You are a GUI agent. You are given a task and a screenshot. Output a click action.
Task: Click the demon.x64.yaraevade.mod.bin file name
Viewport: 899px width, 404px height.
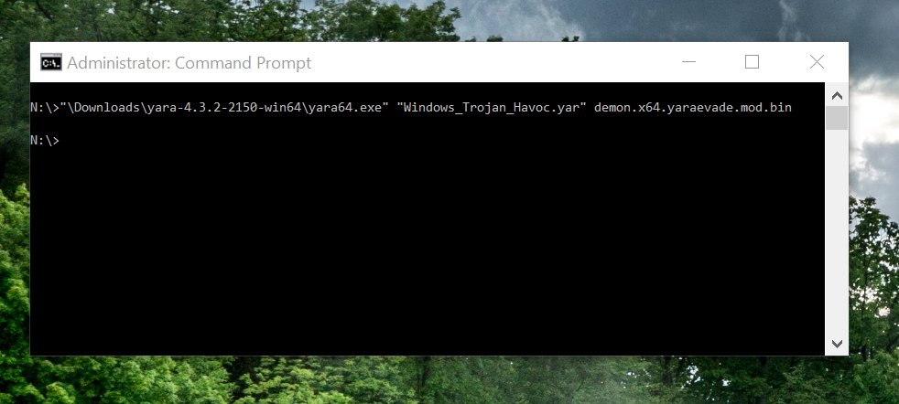(693, 107)
